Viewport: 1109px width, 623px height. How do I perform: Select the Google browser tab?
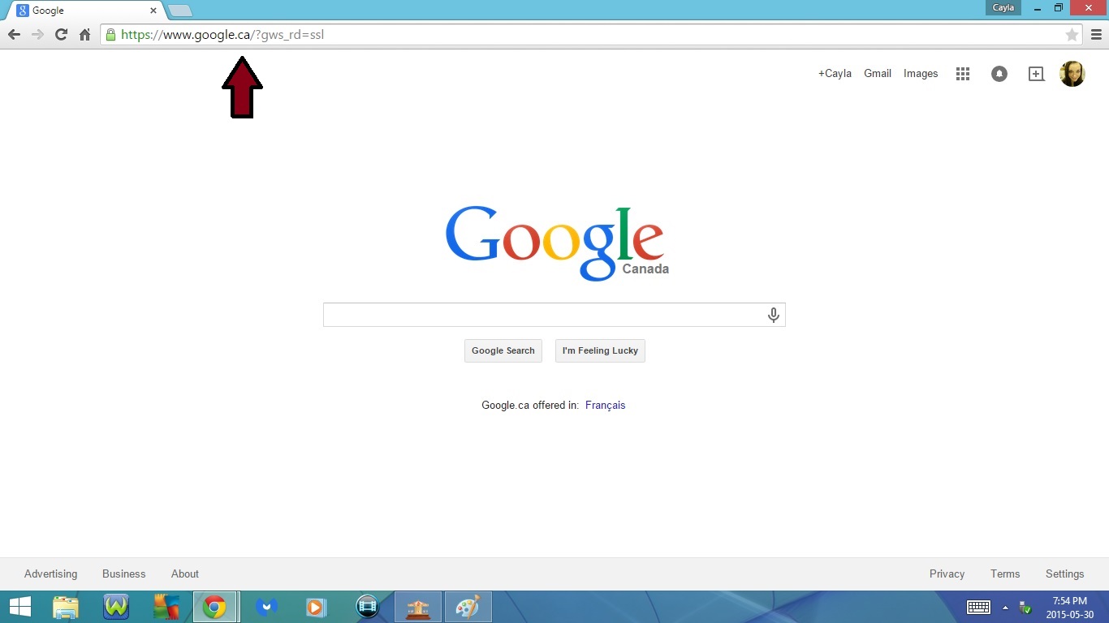point(84,11)
